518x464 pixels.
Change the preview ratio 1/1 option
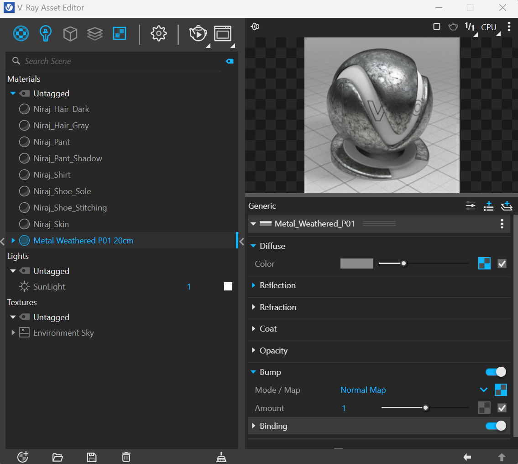[x=470, y=26]
